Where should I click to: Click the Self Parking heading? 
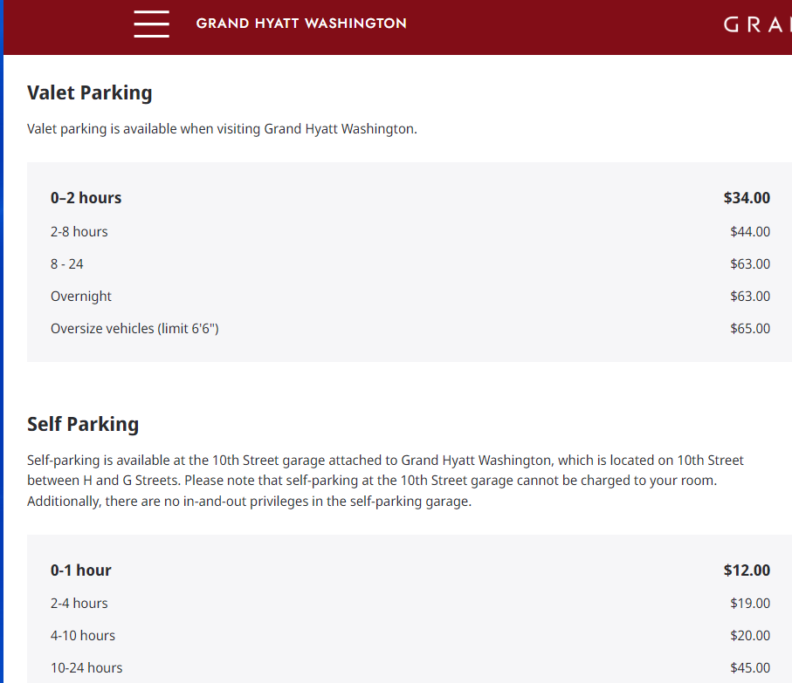83,424
